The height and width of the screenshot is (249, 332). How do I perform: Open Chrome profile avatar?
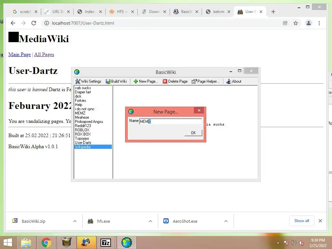[309, 23]
